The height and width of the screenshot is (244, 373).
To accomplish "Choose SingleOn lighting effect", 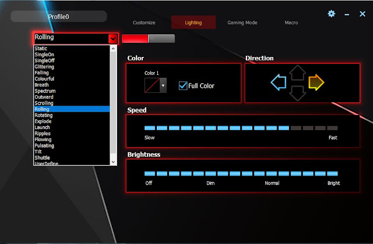I will coord(72,55).
